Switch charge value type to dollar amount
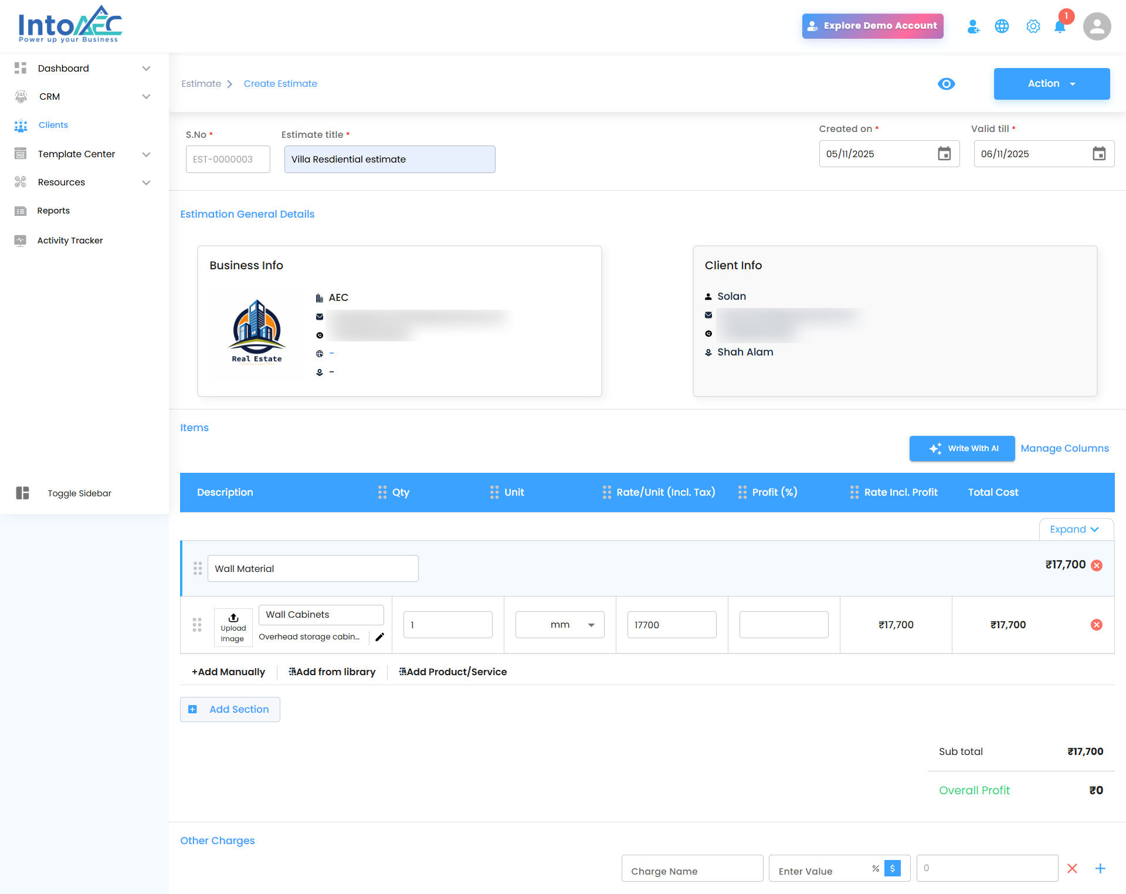The width and height of the screenshot is (1126, 894). coord(892,868)
